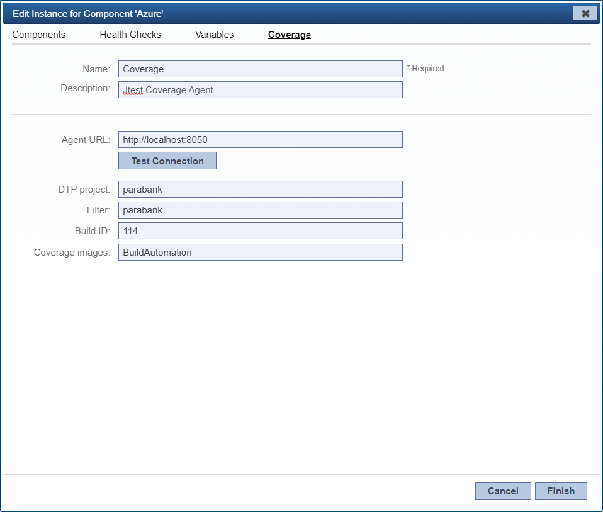Click the '* Required' note
Screen dimensions: 603x512
click(425, 69)
